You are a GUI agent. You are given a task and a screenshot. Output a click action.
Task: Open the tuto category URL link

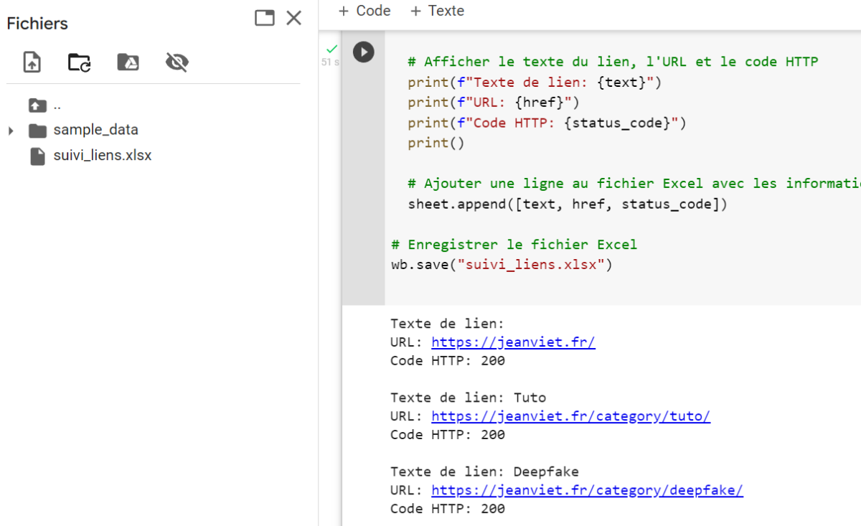(x=570, y=416)
